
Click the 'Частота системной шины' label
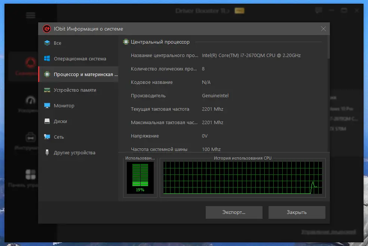coord(159,149)
